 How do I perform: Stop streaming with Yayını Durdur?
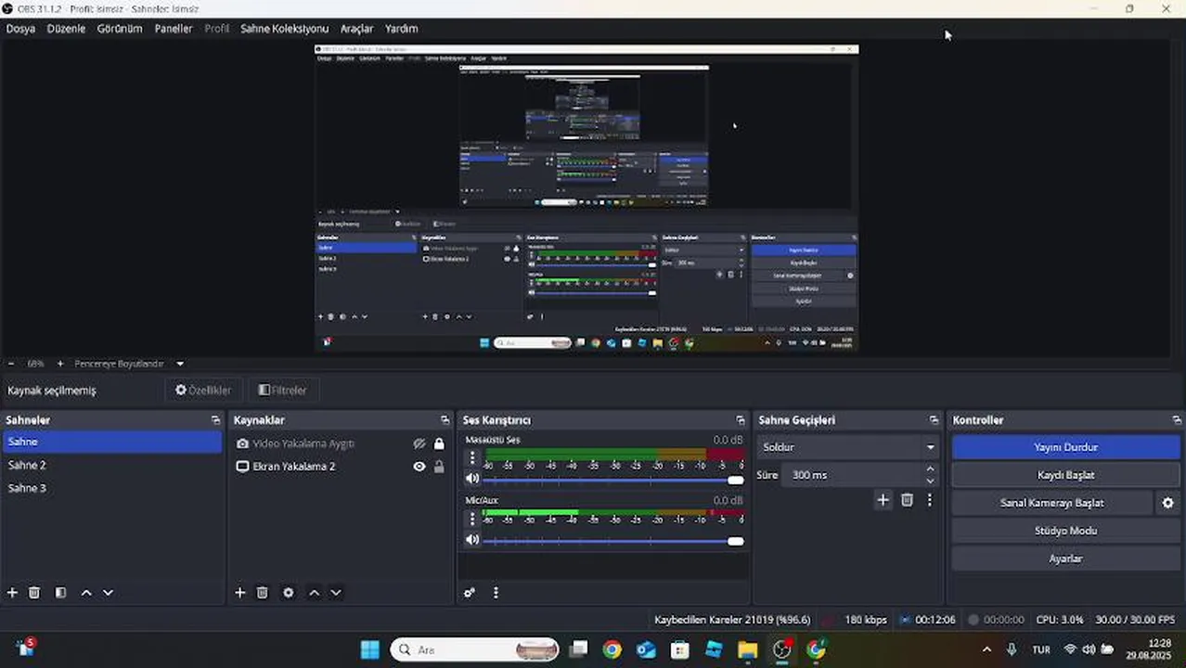pos(1065,447)
